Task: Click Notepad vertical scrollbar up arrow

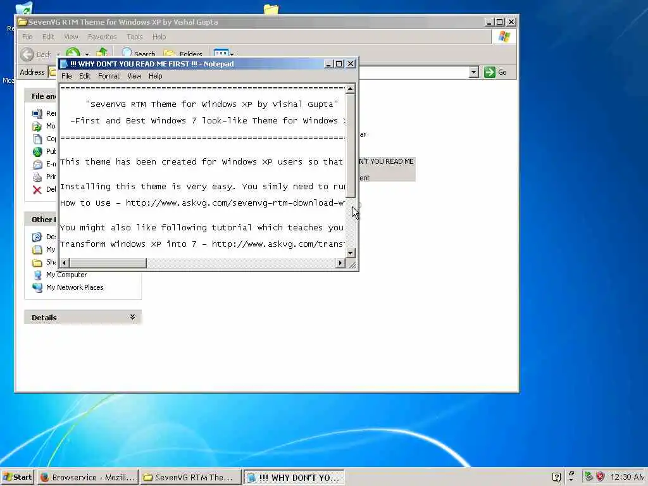Action: tap(350, 89)
